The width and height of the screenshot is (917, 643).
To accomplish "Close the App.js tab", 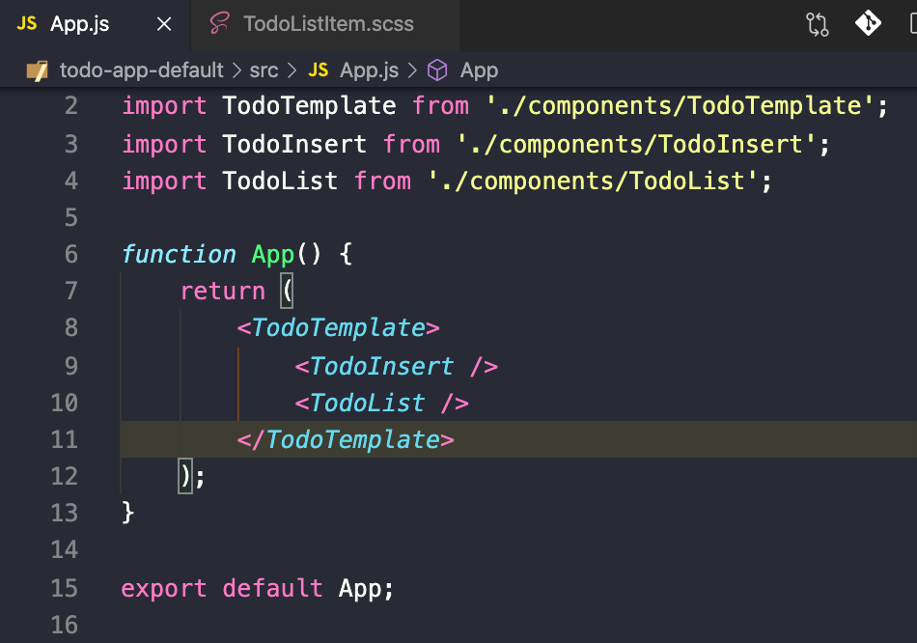I will pos(164,24).
